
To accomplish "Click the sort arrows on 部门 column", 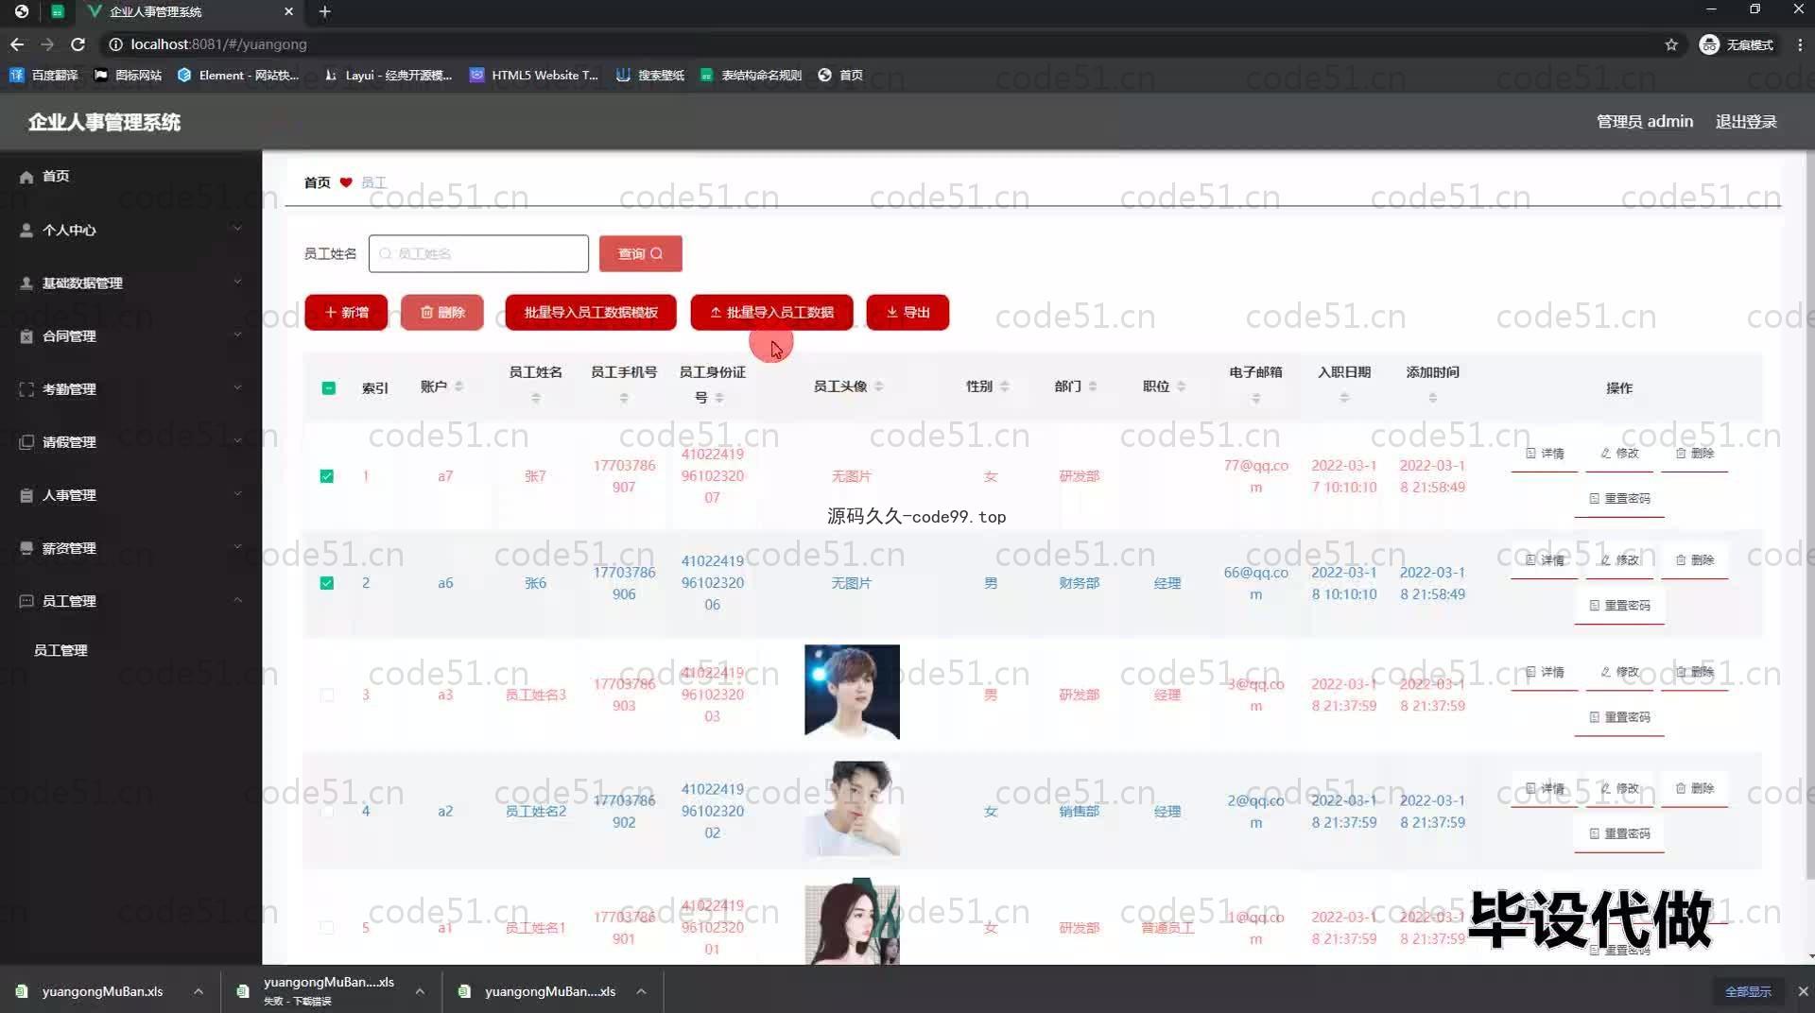I will (x=1093, y=386).
